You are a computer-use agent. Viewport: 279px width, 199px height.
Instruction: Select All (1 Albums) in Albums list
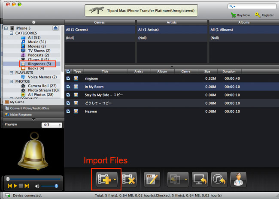[244, 30]
